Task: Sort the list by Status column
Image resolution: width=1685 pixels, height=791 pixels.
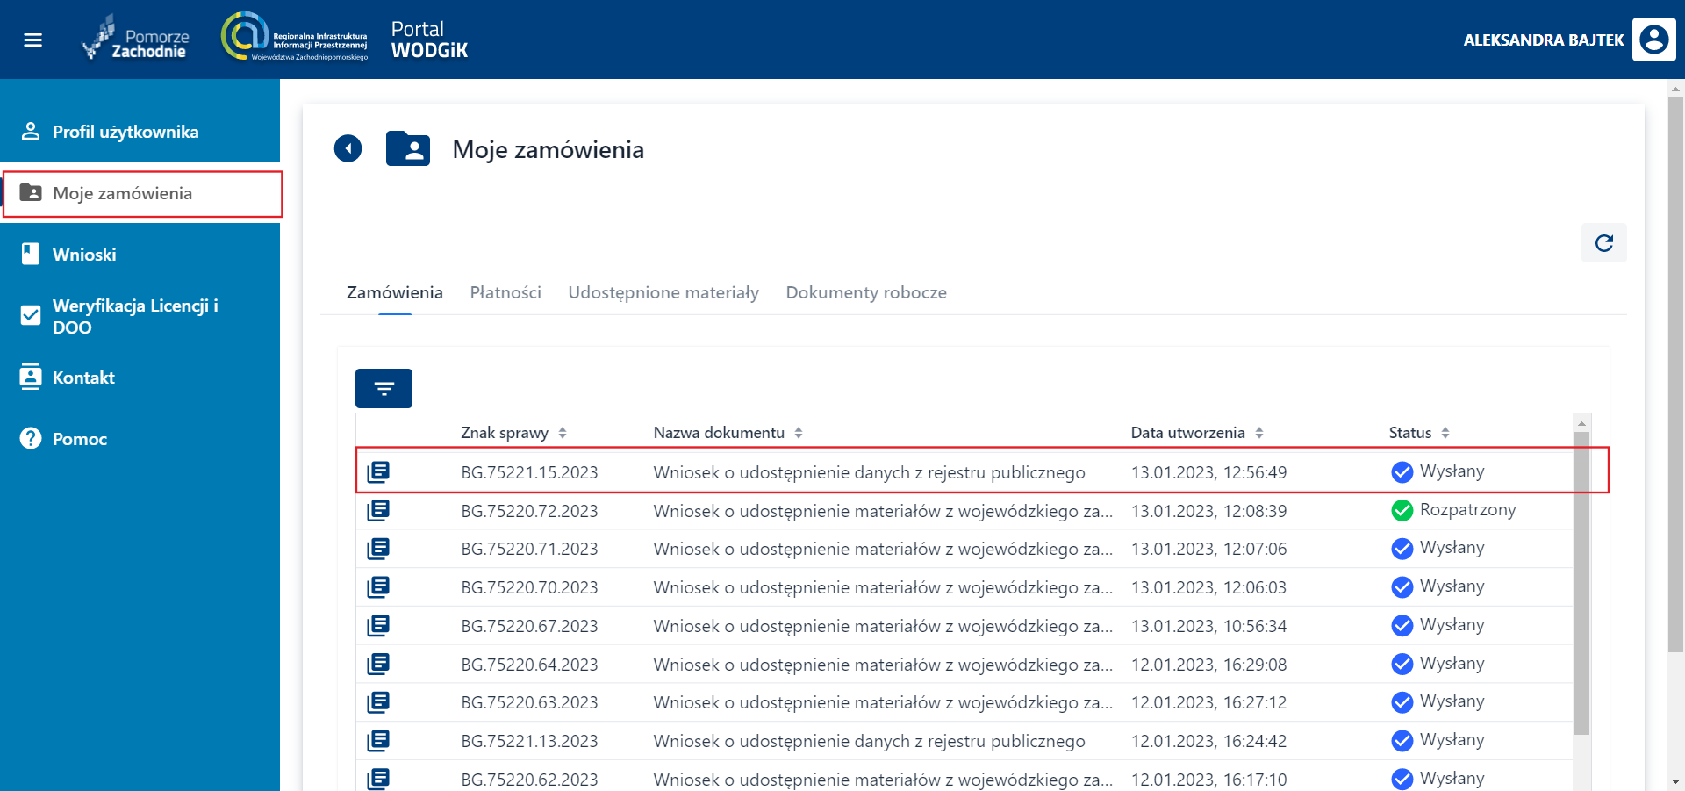Action: click(1445, 432)
